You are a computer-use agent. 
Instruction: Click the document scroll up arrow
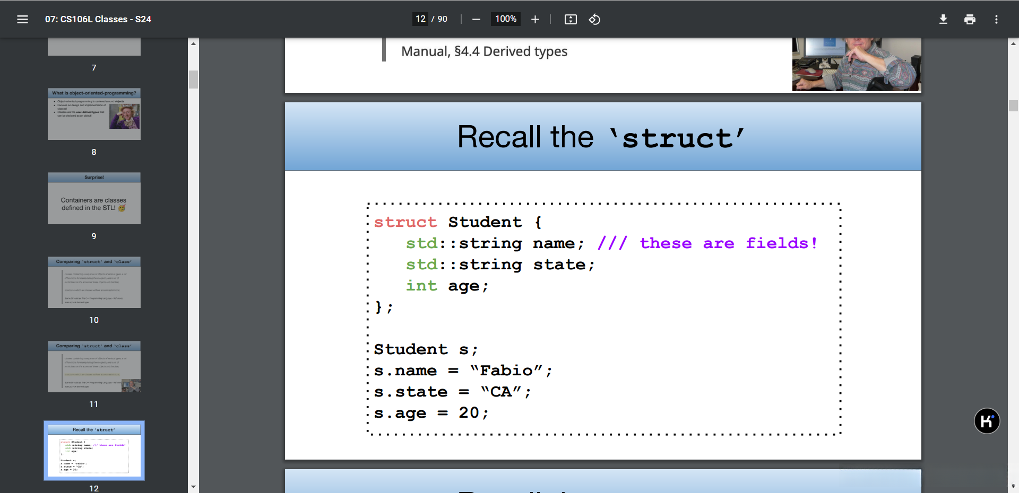(1013, 43)
